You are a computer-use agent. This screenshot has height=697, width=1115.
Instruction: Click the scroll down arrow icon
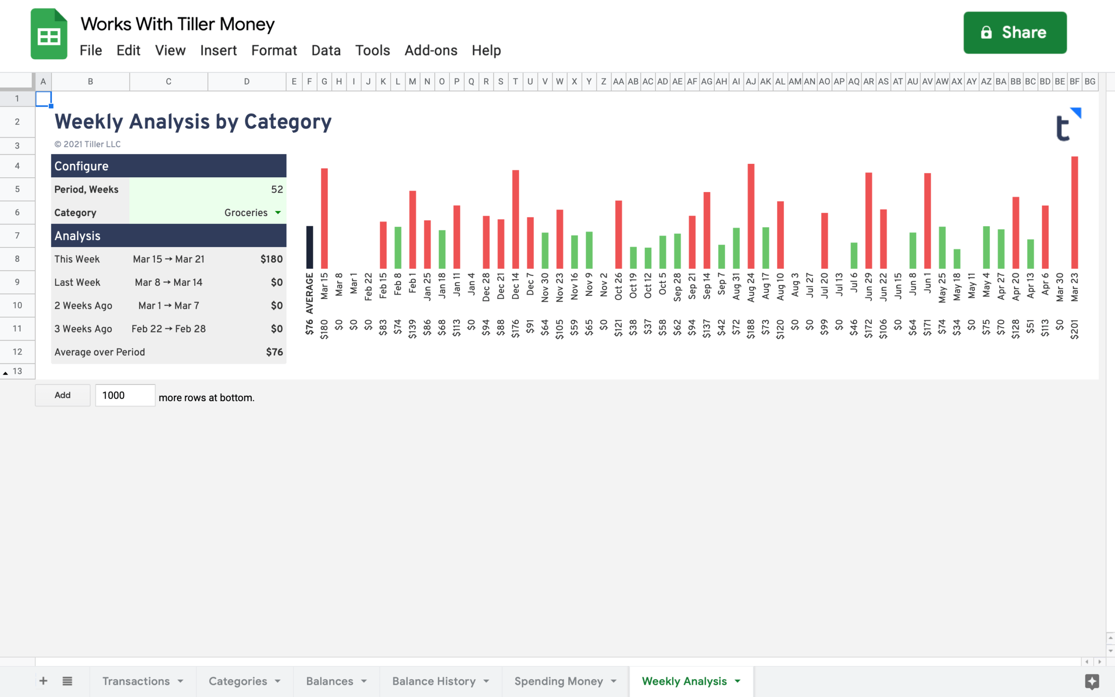click(1110, 650)
